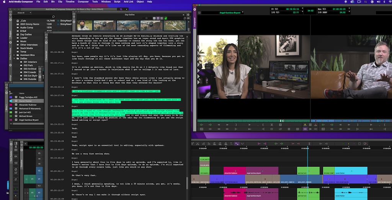Click the red Overwrite arrow button
This screenshot has width=392, height=200.
(315, 125)
